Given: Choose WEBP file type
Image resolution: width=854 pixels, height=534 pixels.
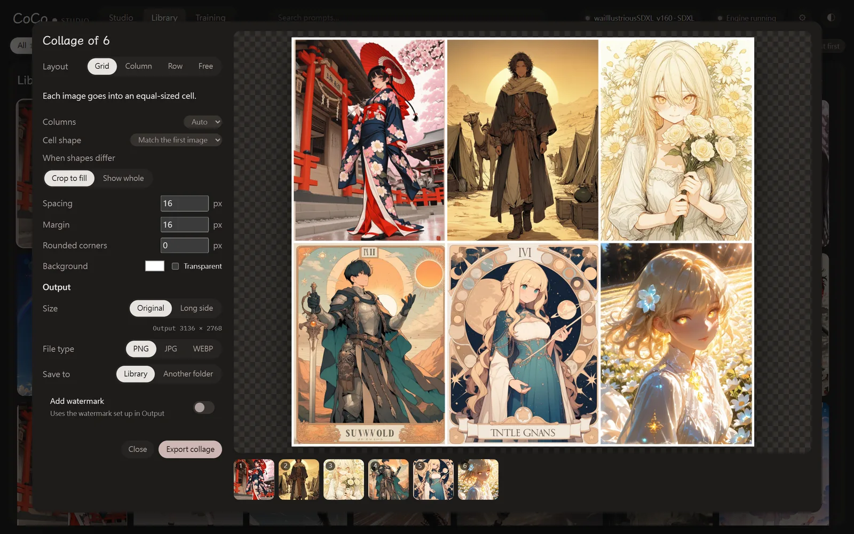Looking at the screenshot, I should point(203,349).
